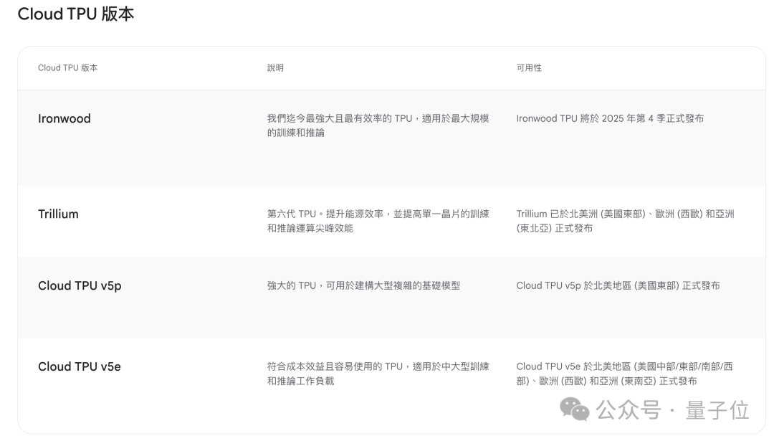Click Trillium availability text listing 北美洲, 歐洲, 亞洲
774x441 pixels.
(625, 221)
